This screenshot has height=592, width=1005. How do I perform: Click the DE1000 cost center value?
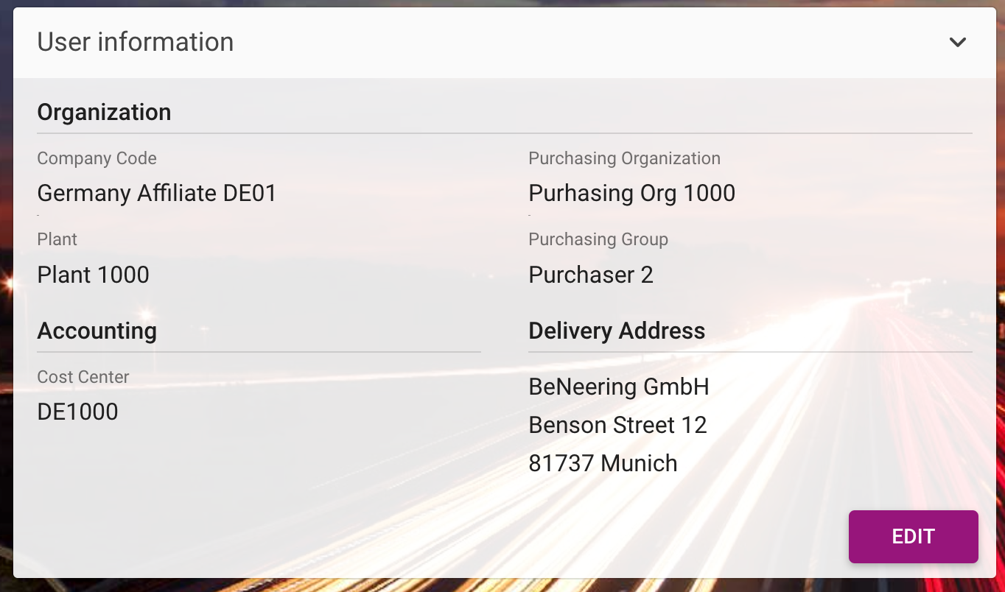click(77, 412)
